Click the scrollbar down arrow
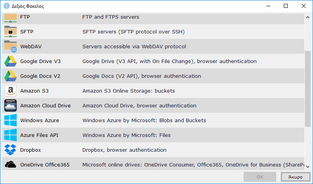 coord(308,166)
